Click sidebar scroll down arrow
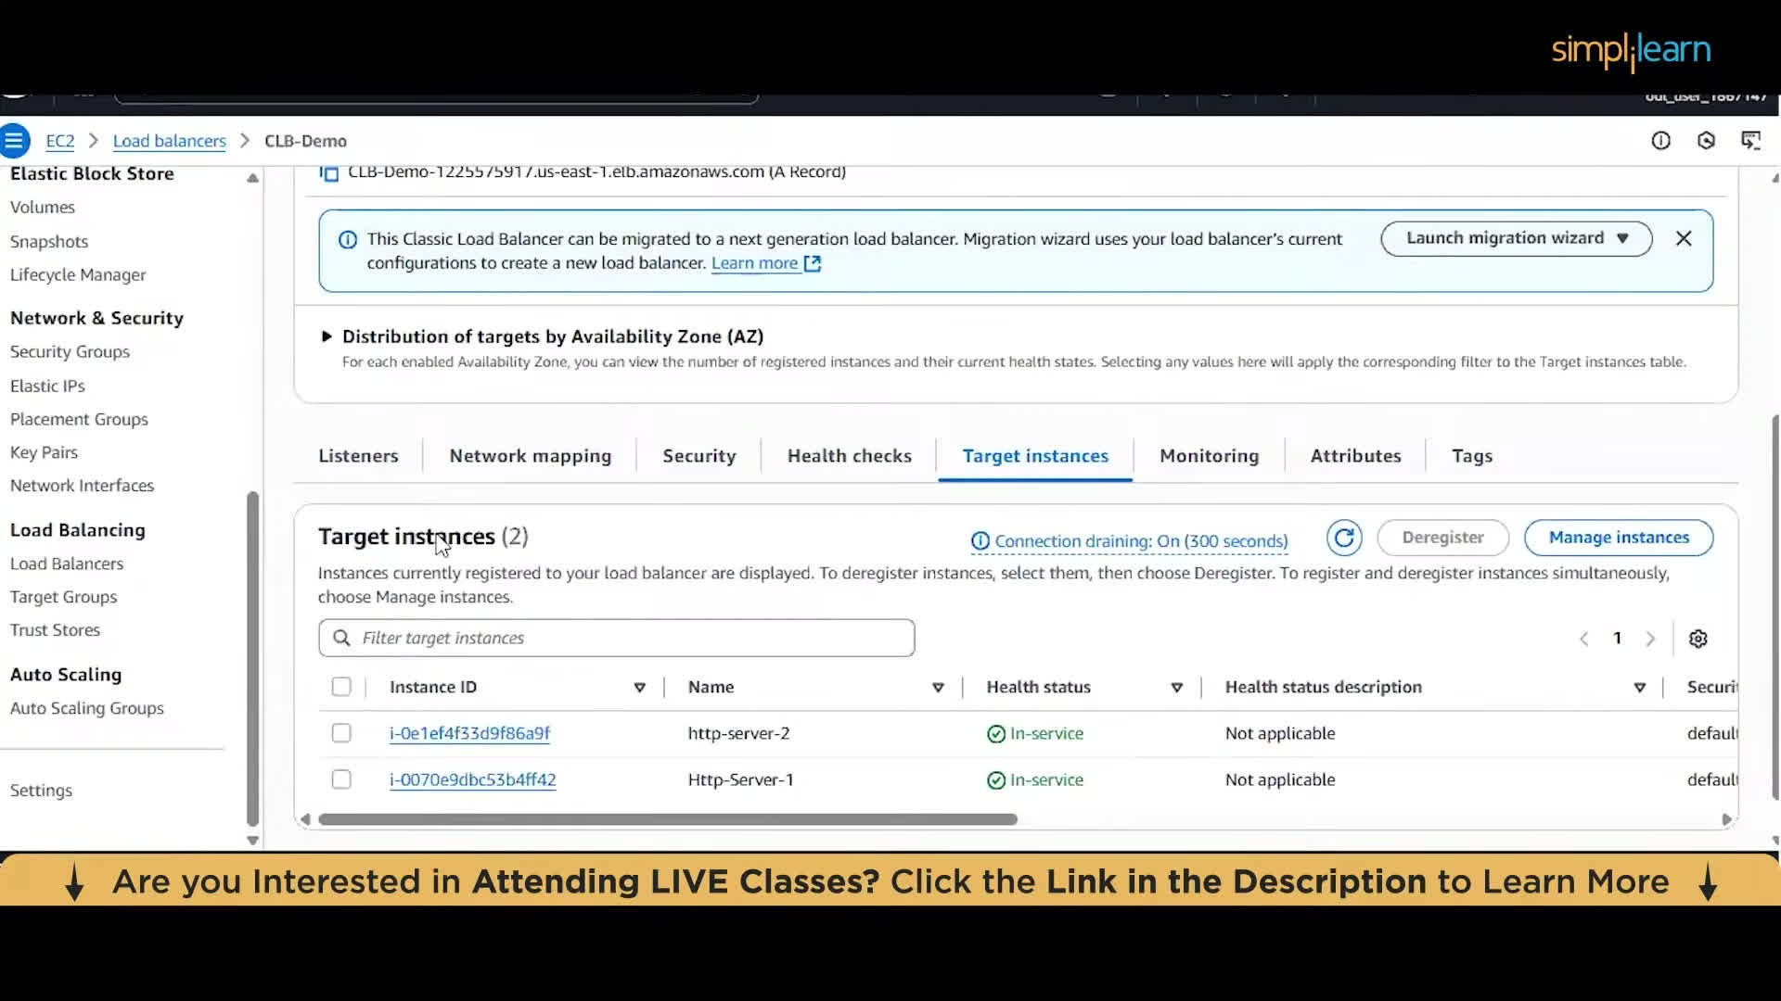Viewport: 1781px width, 1001px height. [x=252, y=841]
